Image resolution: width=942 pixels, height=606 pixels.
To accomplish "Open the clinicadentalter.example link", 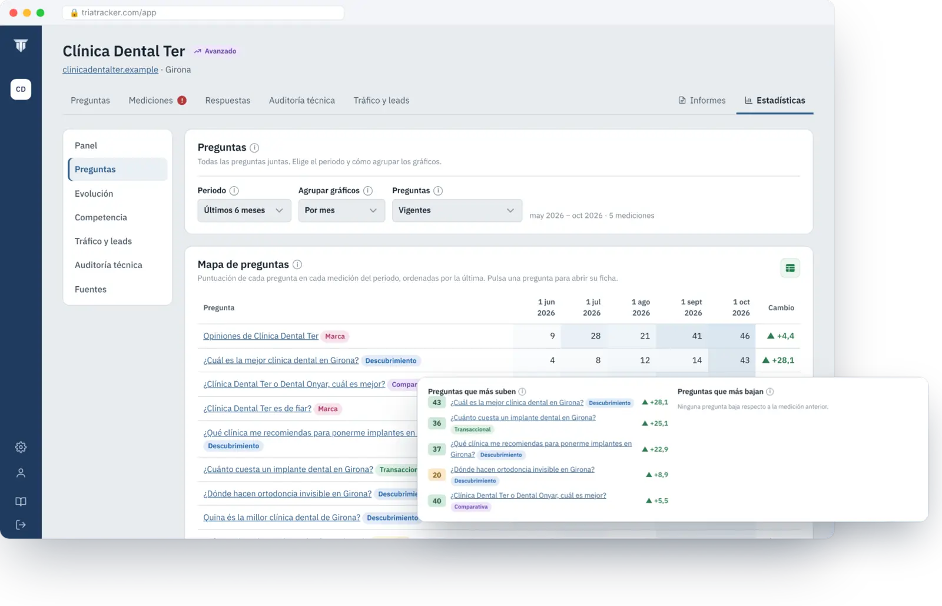I will pyautogui.click(x=111, y=69).
